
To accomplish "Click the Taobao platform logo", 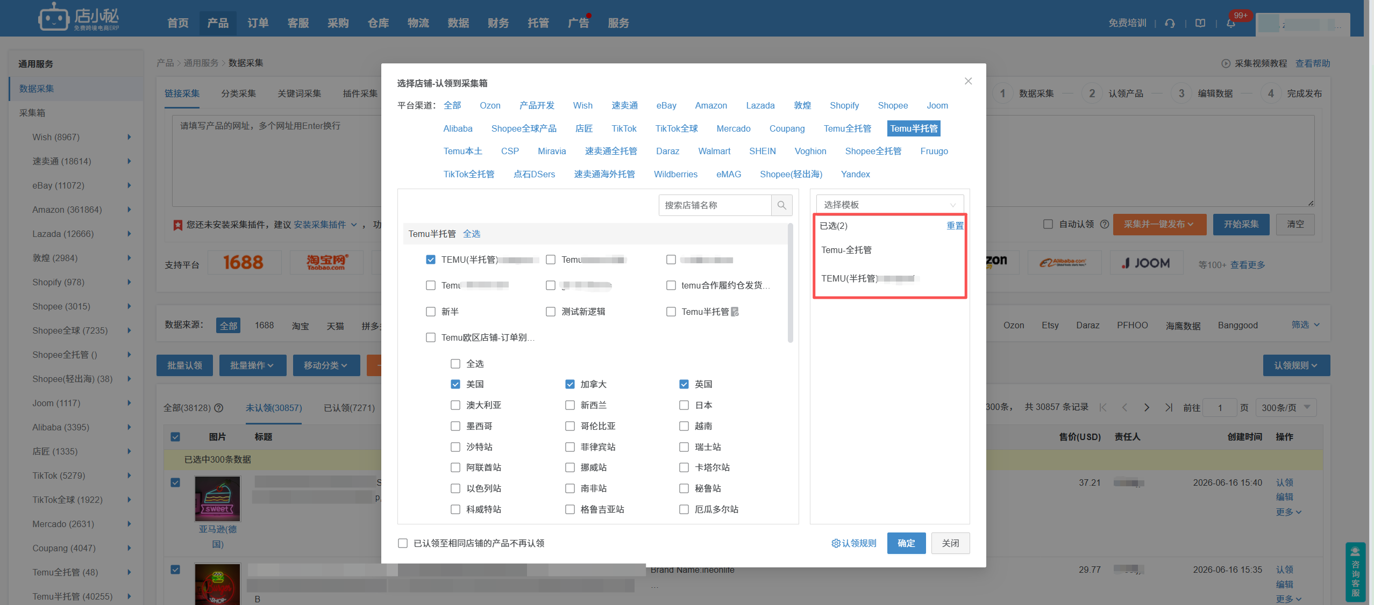I will pyautogui.click(x=327, y=263).
